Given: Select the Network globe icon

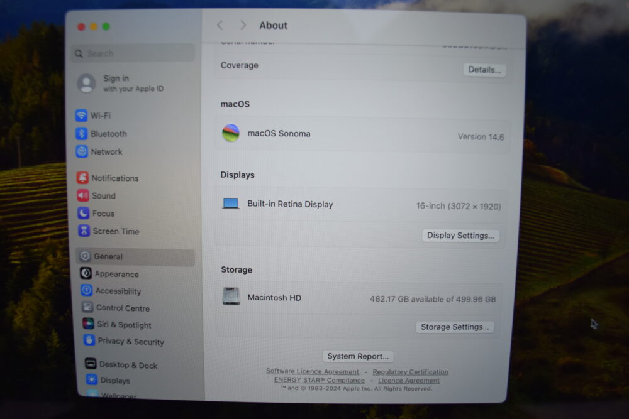Looking at the screenshot, I should [x=82, y=151].
